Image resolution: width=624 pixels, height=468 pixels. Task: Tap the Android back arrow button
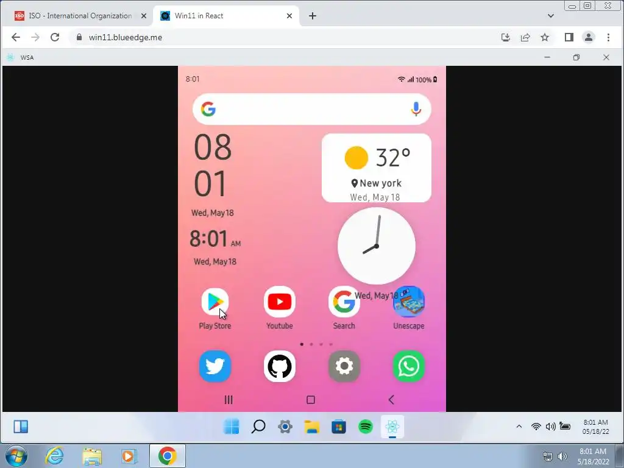click(391, 400)
